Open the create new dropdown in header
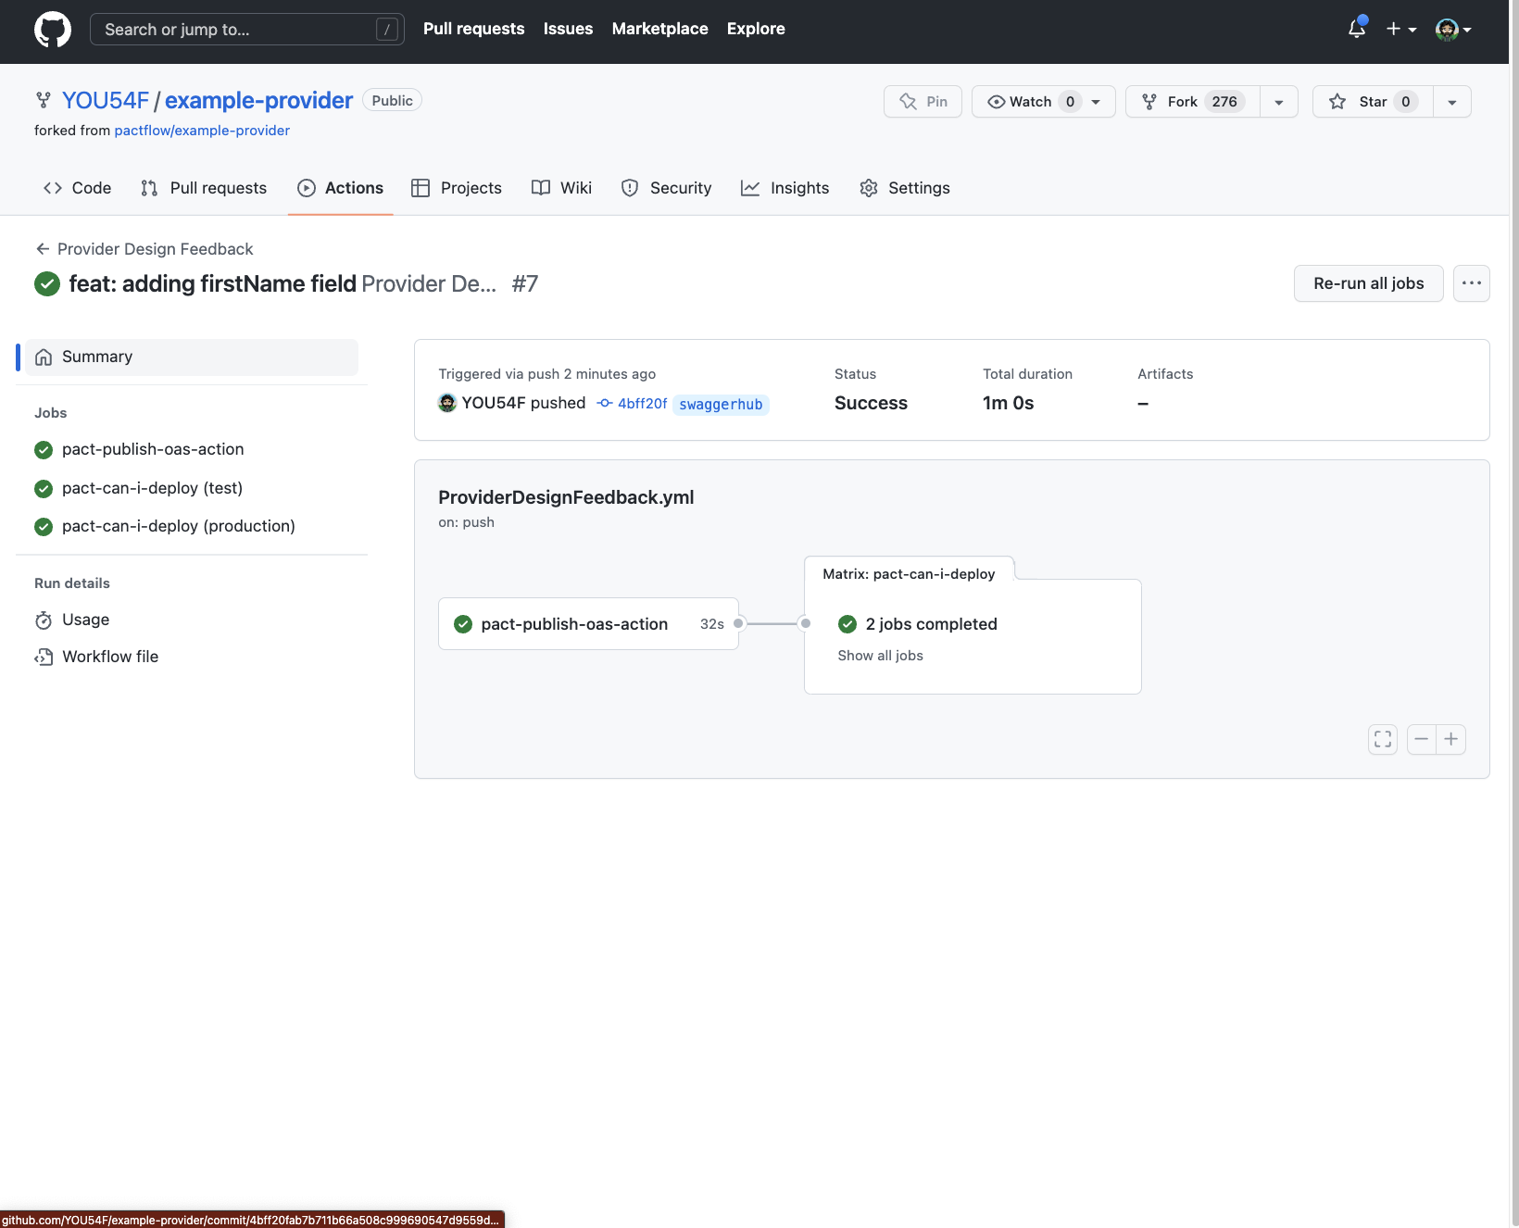The height and width of the screenshot is (1228, 1519). pos(1400,29)
